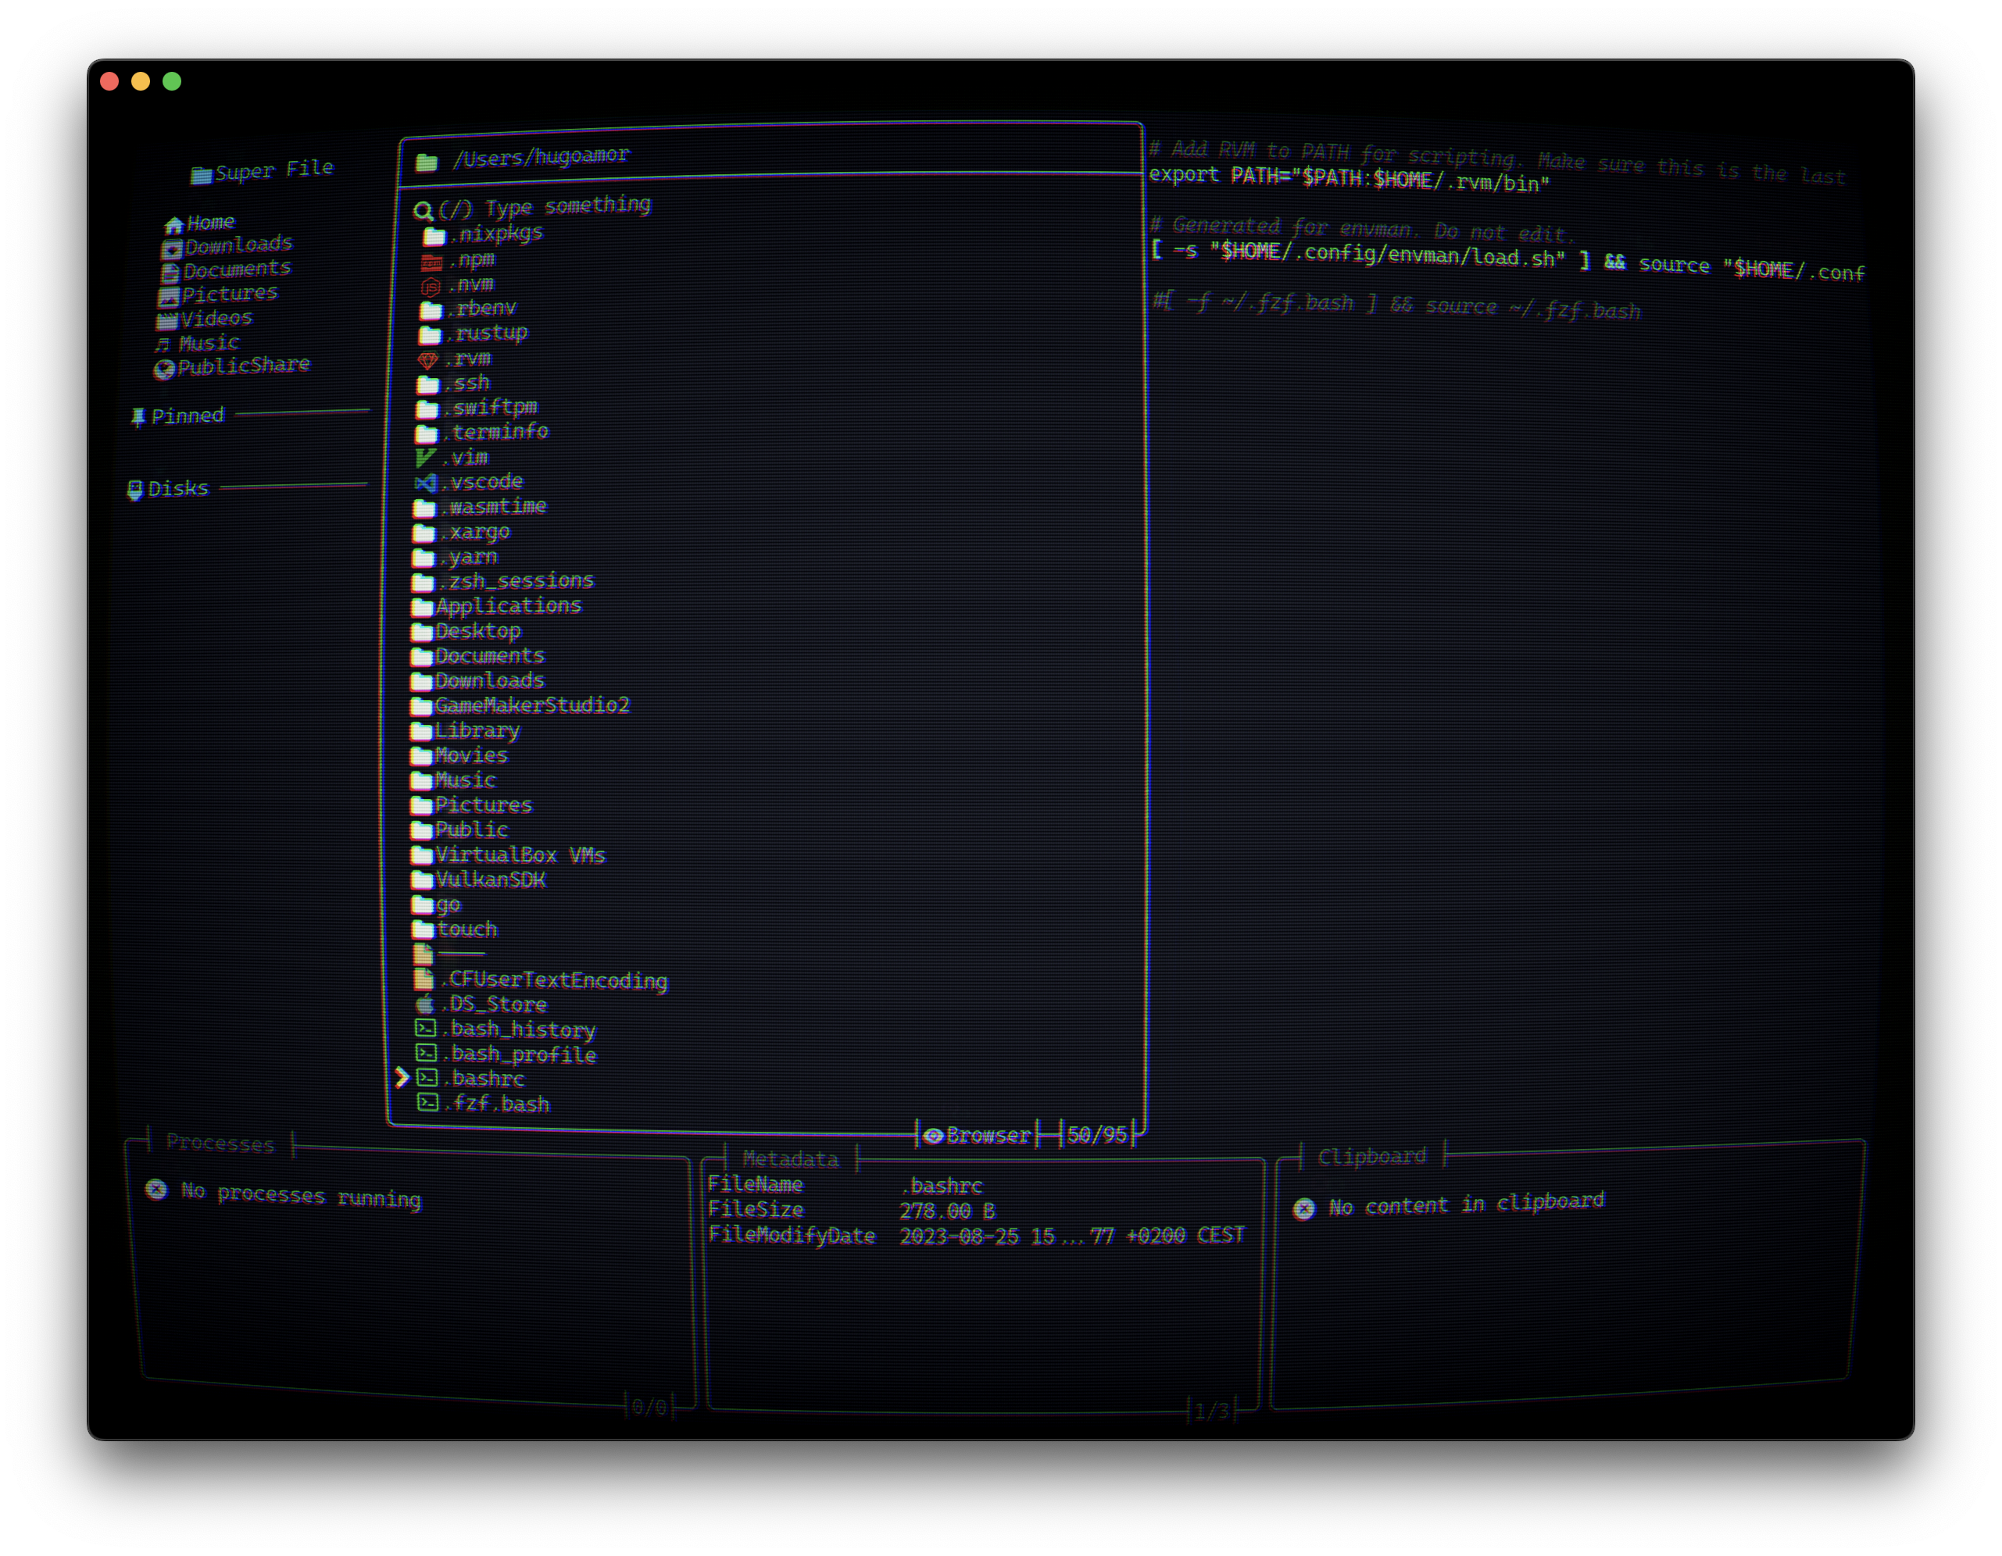Viewport: 2002px width, 1556px height.
Task: Click the Home icon in the sidebar
Action: click(173, 224)
